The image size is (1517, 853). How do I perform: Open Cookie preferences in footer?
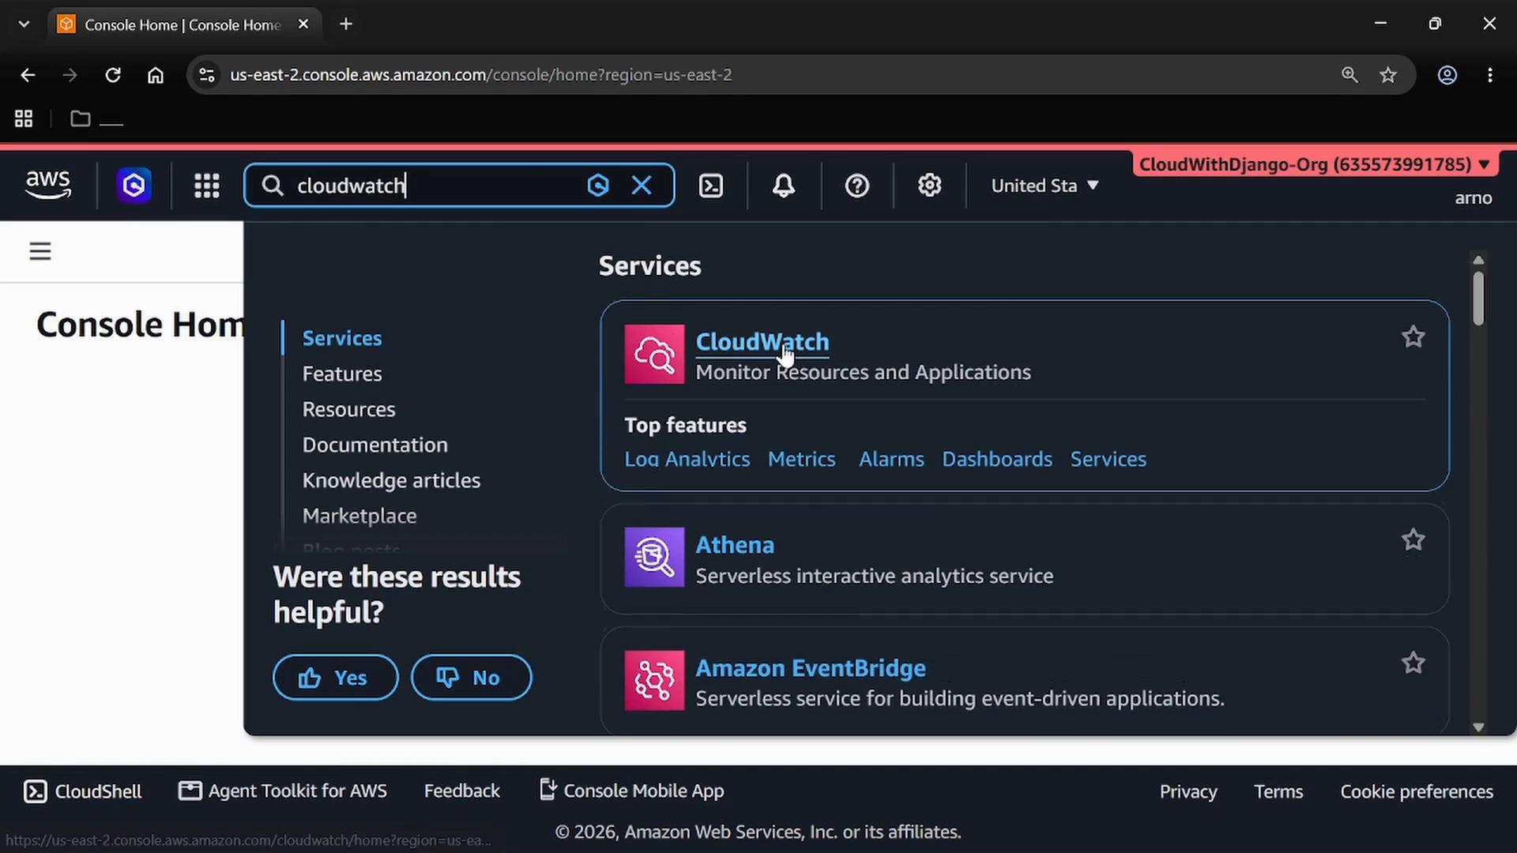(1416, 791)
